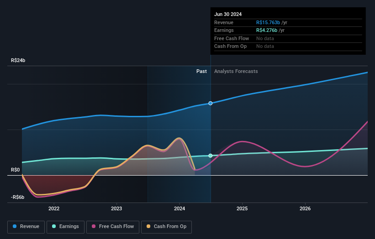This screenshot has height=239, width=375.
Task: Click the R$0 y-axis label
Action: (x=16, y=170)
